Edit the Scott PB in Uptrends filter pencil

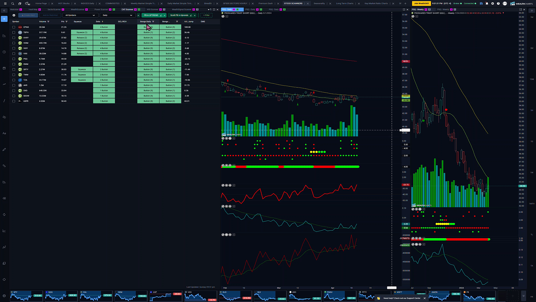[x=191, y=15]
